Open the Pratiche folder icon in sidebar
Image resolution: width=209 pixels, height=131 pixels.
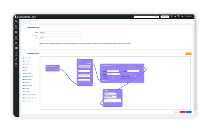coord(16,32)
